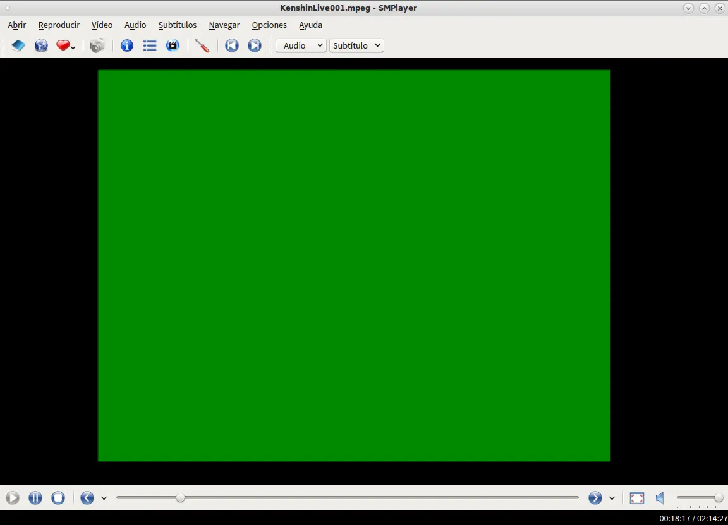Open the Ayuda menu
The height and width of the screenshot is (525, 728).
pyautogui.click(x=311, y=25)
